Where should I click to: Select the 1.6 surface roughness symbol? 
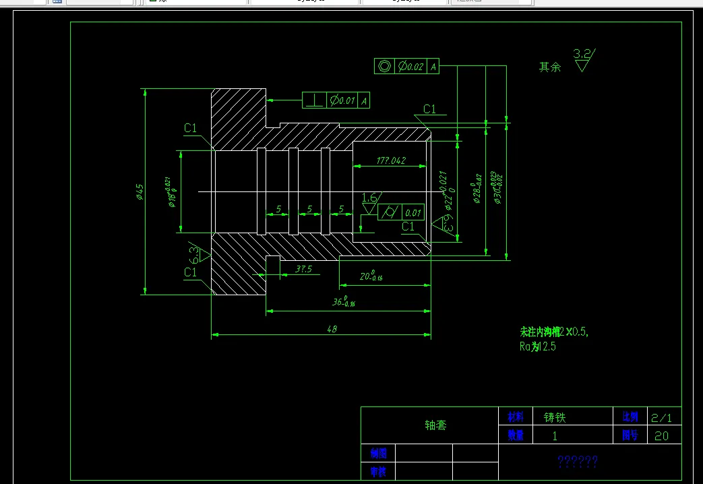coord(371,203)
